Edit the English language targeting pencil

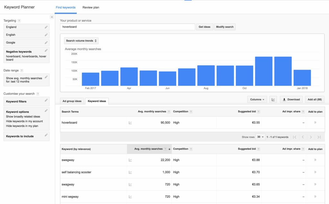tap(46, 35)
